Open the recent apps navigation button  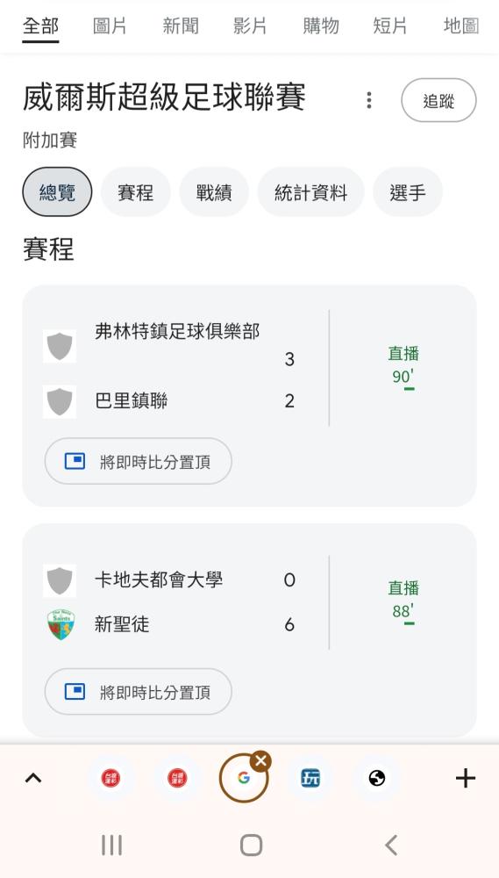pos(112,845)
